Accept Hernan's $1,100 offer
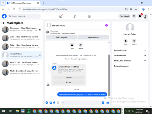The height and width of the screenshot is (114, 152). tap(68, 82)
